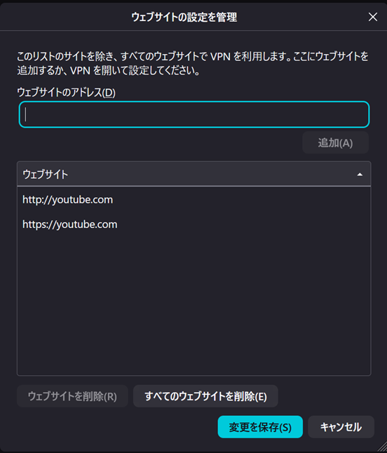387x453 pixels.
Task: Remove all sites with すべてのウェブサイトを削除(E)
Action: (205, 396)
